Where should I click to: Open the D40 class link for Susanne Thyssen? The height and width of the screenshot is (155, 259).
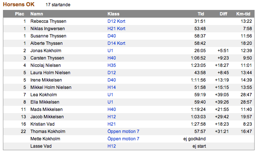112,36
